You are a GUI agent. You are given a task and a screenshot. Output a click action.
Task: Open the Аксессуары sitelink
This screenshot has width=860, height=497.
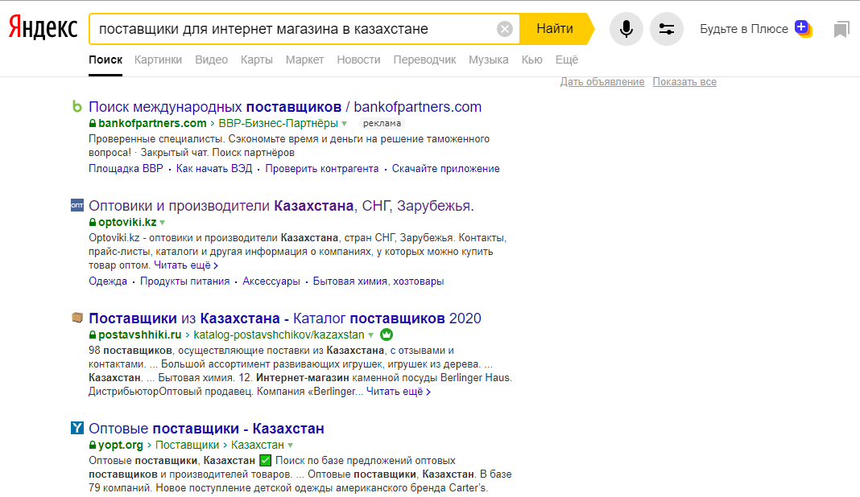(271, 281)
